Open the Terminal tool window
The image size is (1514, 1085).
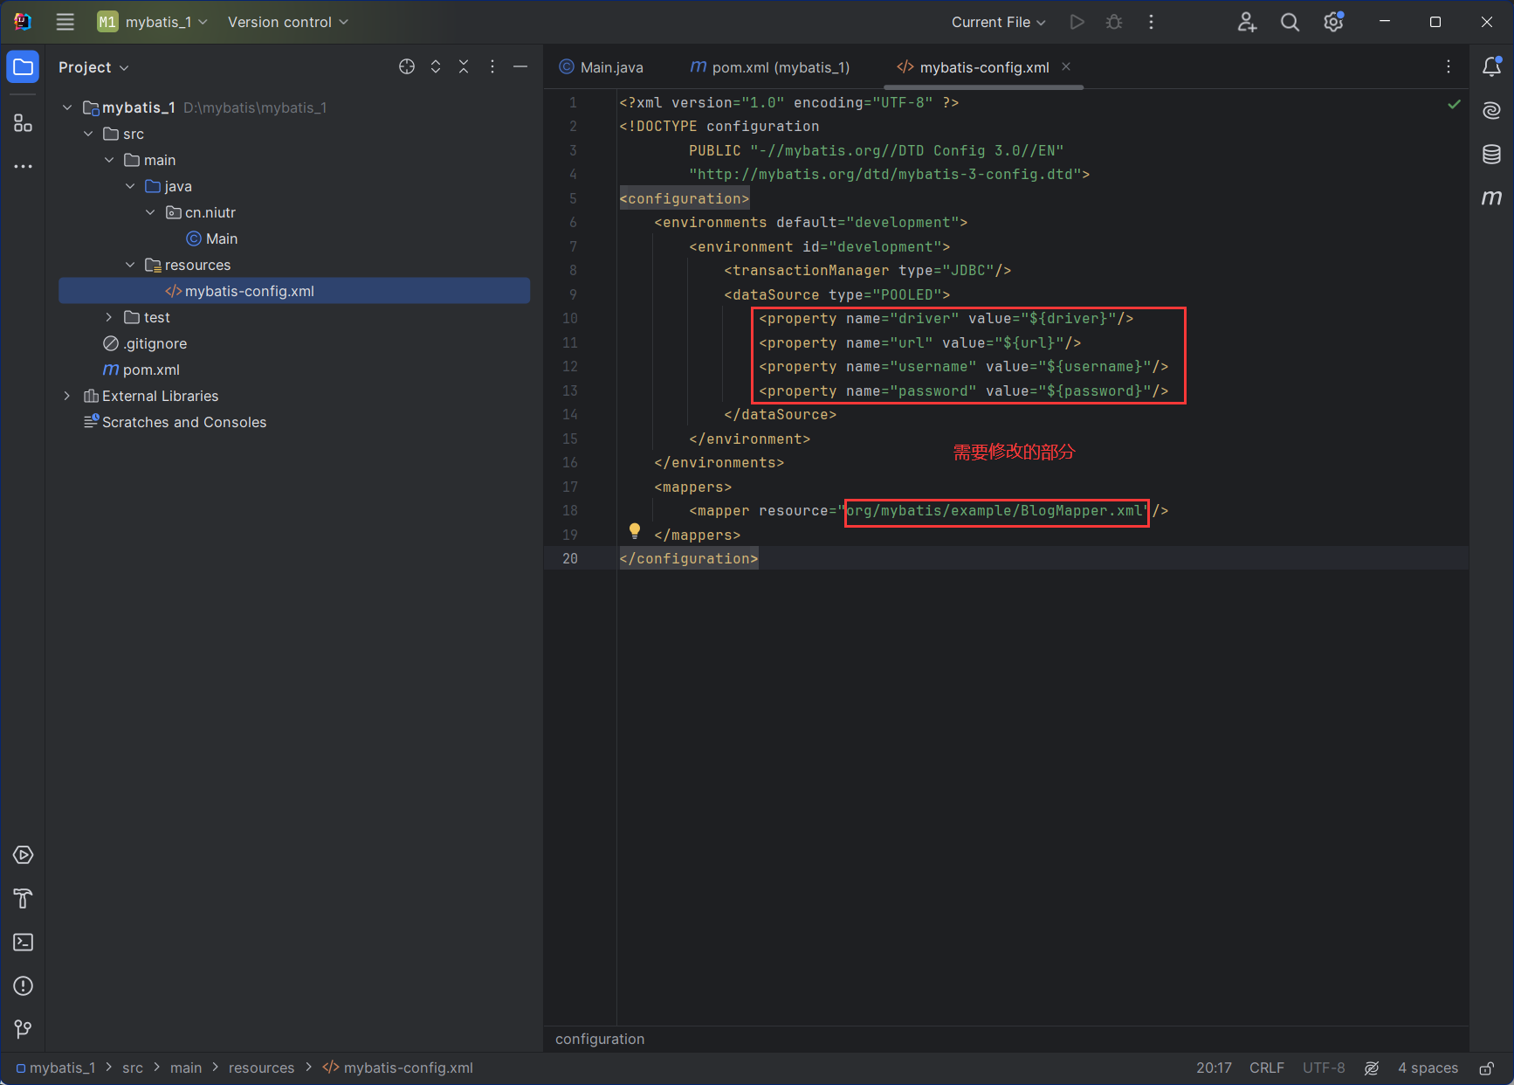pyautogui.click(x=24, y=943)
